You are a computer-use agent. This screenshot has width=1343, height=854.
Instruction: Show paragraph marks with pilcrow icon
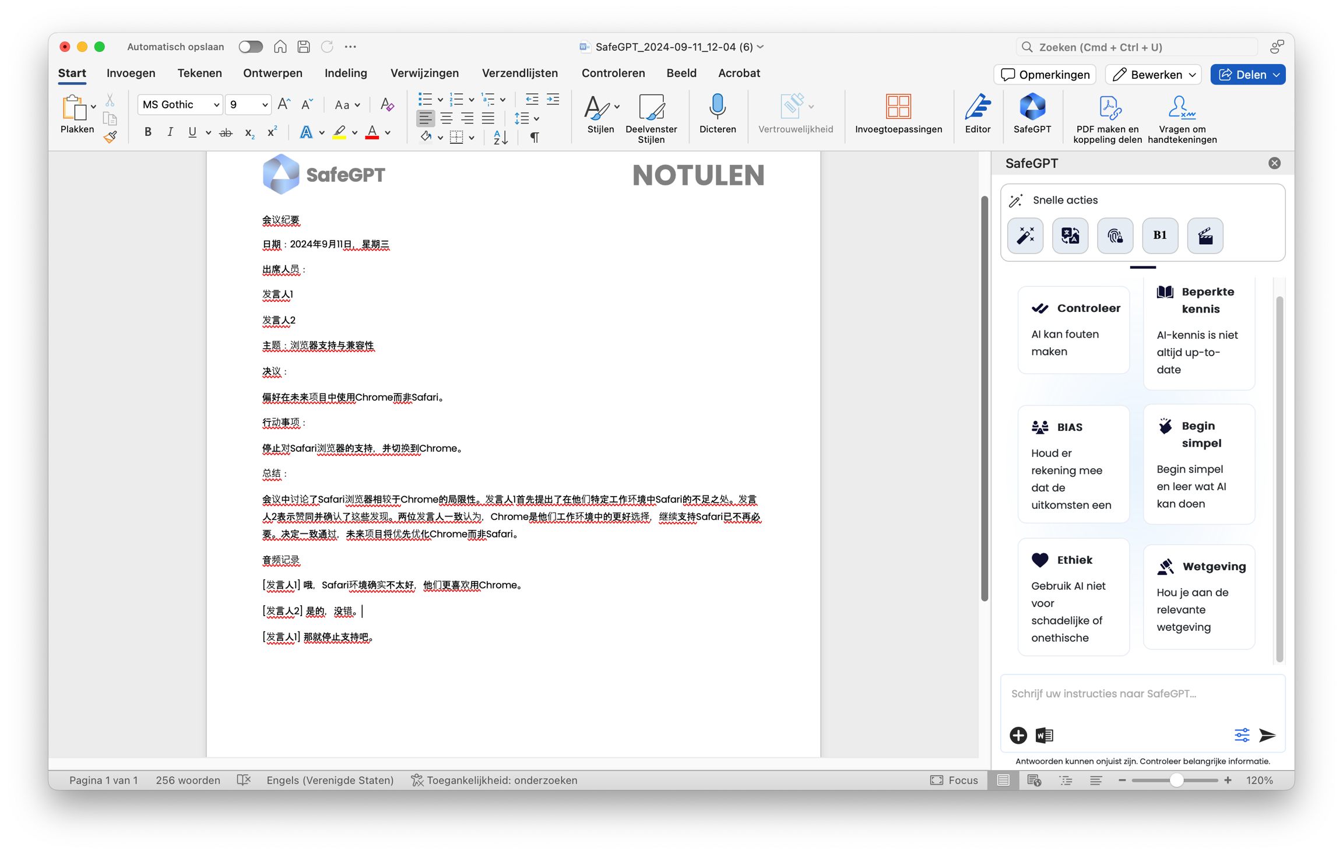534,137
